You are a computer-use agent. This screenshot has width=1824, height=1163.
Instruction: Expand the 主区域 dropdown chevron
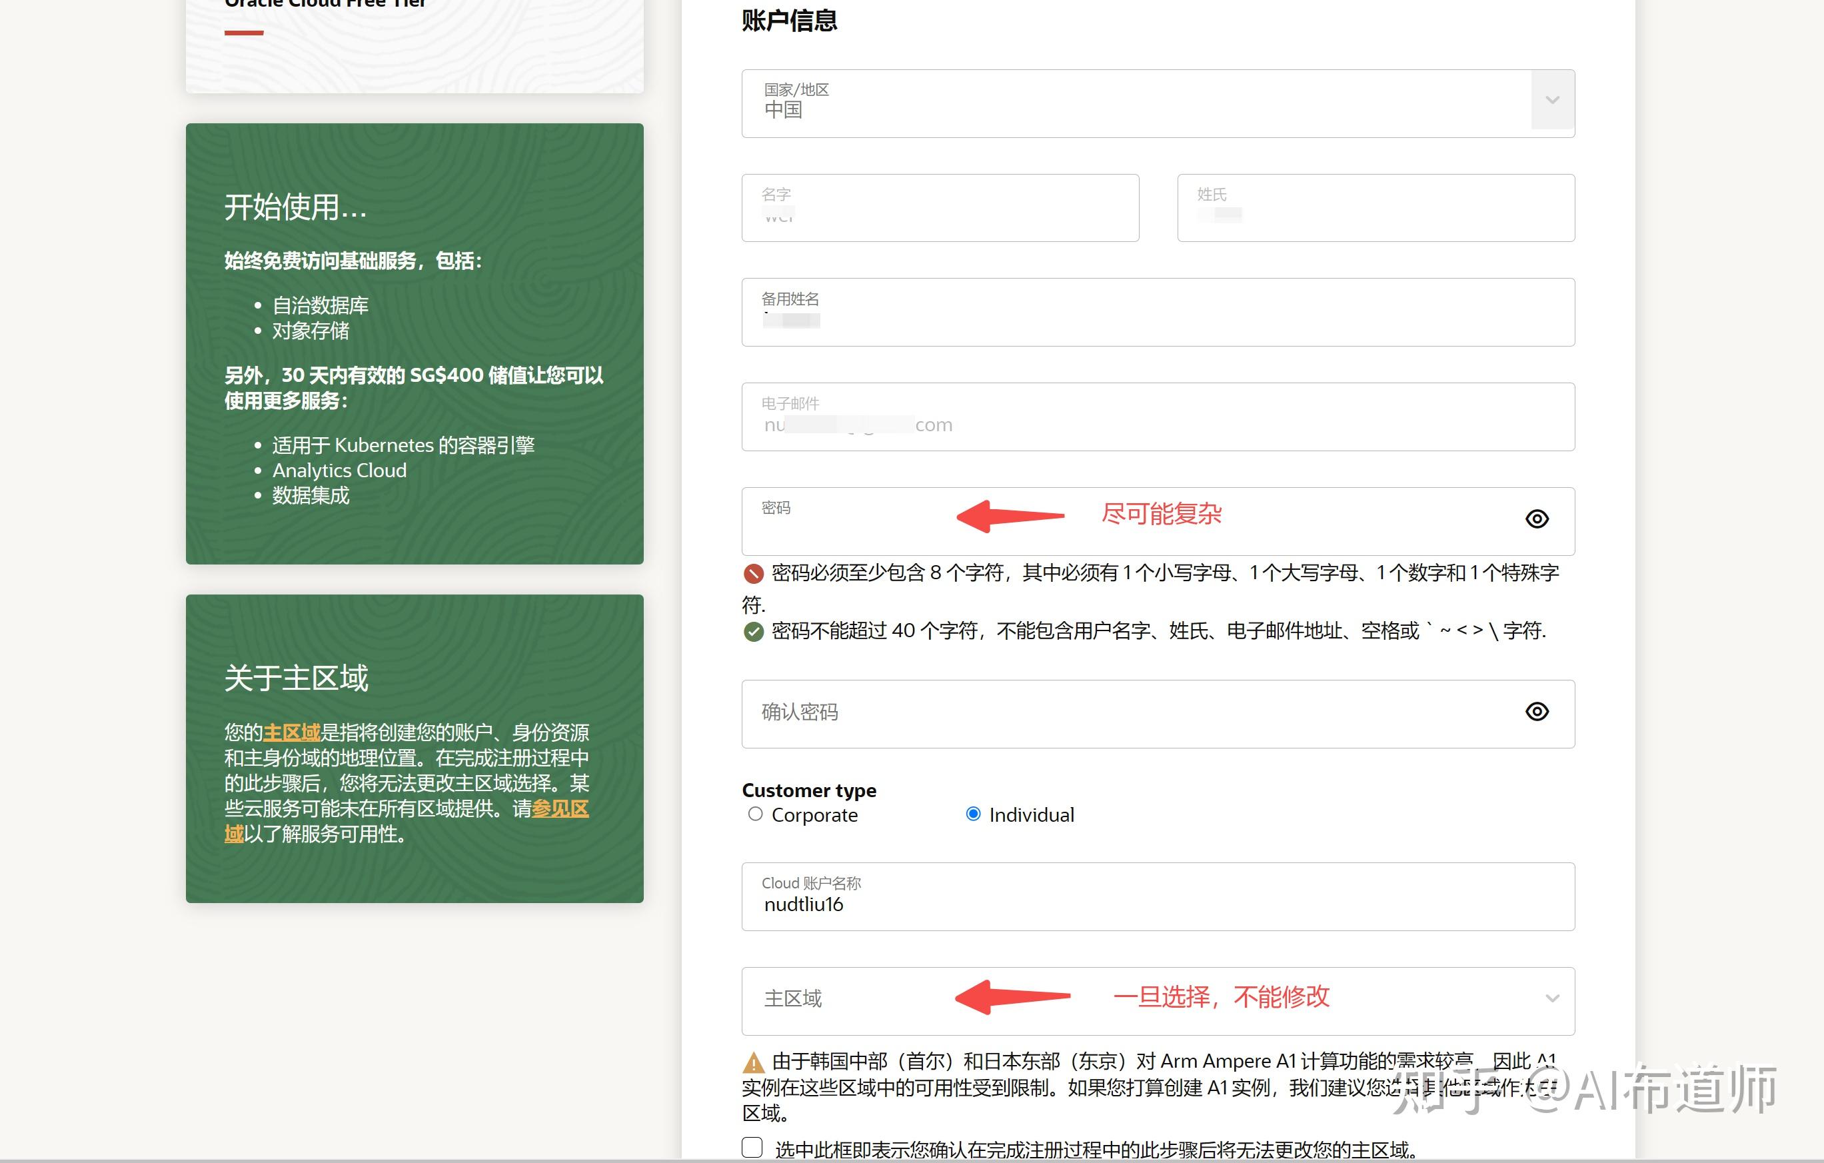click(1552, 998)
